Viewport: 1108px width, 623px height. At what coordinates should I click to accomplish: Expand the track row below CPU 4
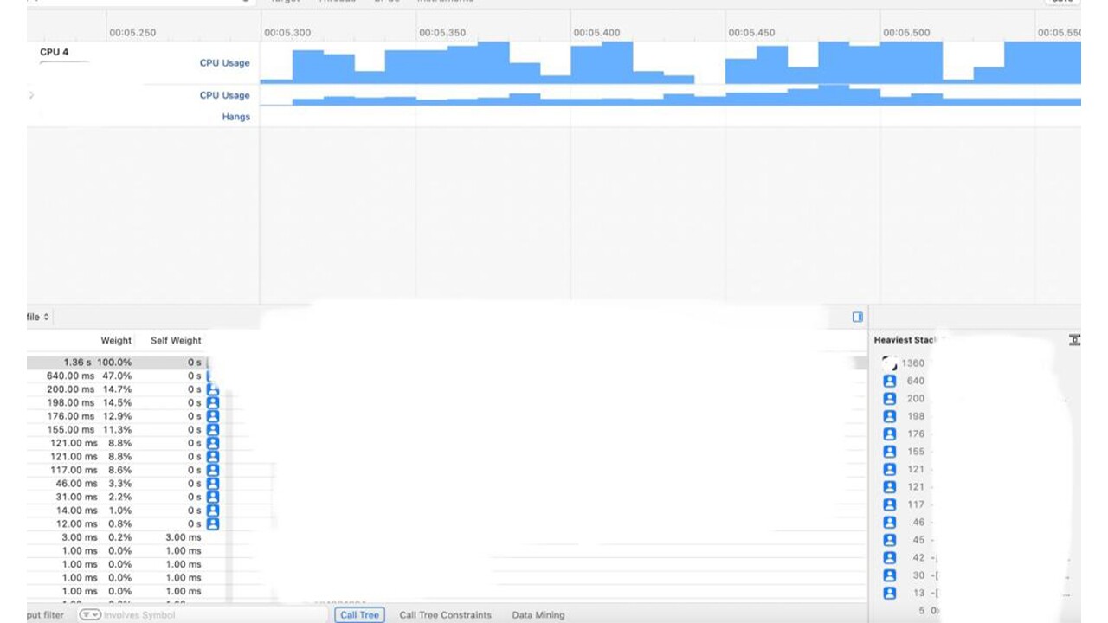click(32, 95)
